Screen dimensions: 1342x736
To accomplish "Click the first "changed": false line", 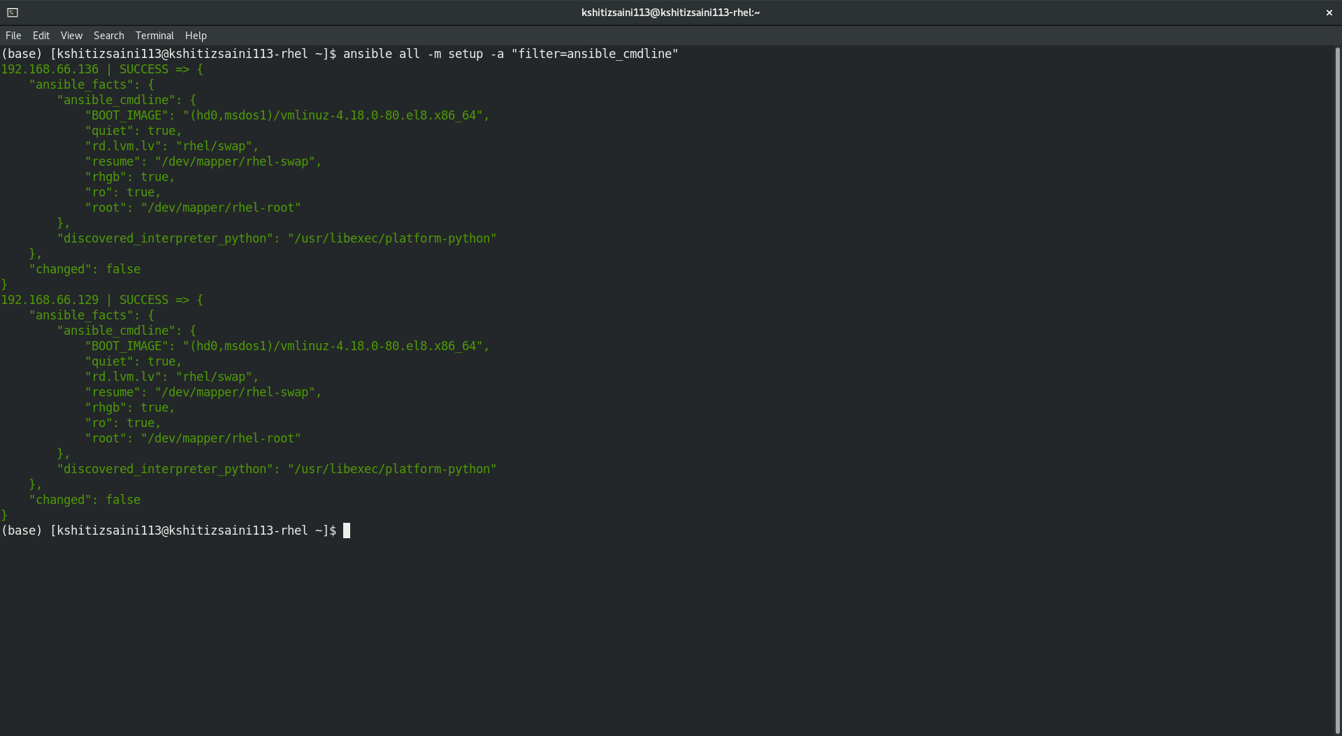I will (85, 269).
